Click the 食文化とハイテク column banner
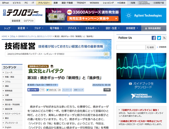Viewport: 169px width, 129px height. pos(46,69)
